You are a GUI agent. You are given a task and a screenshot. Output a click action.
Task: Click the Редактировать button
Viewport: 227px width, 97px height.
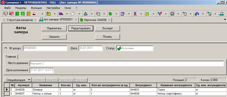click(81, 28)
